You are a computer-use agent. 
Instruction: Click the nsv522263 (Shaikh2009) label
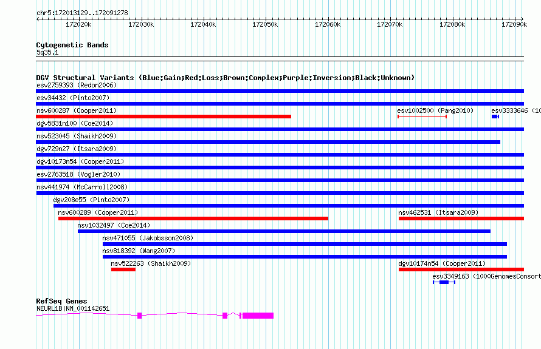coord(151,263)
